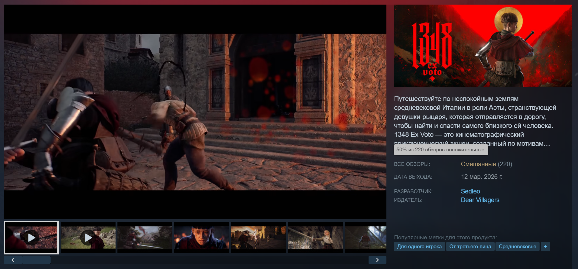Click the 'ИЗДАТЕЛЬ:' label

coord(408,200)
